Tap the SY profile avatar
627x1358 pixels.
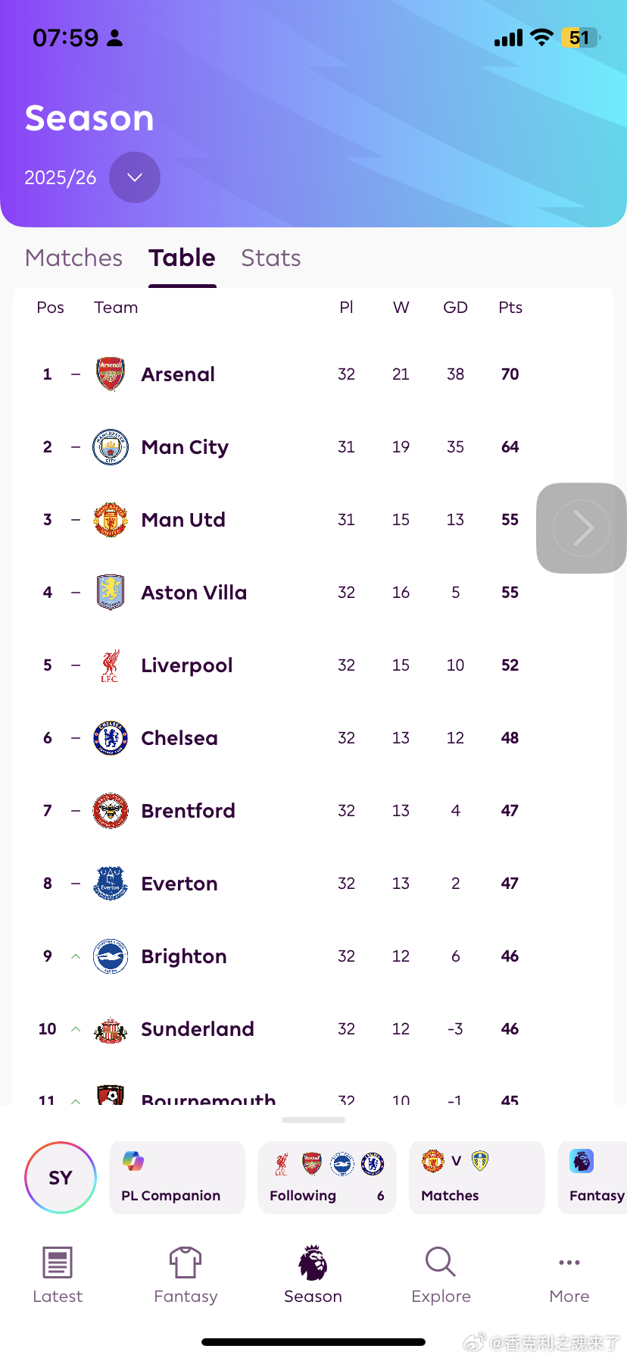pos(61,1178)
